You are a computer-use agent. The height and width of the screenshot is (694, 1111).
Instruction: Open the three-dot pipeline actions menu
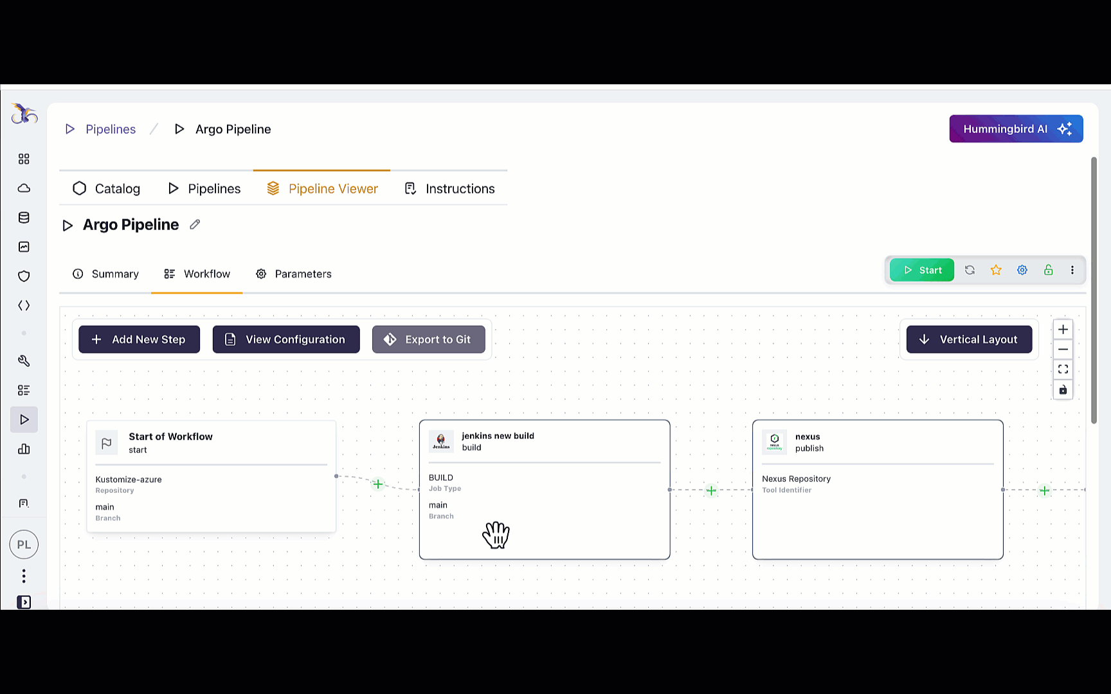pos(1072,271)
